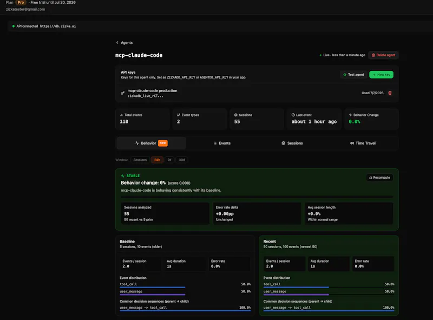Select the 7d window option

[x=169, y=160]
